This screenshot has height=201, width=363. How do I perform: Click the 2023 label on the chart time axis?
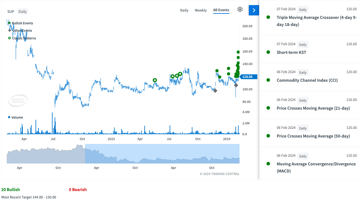(x=111, y=139)
